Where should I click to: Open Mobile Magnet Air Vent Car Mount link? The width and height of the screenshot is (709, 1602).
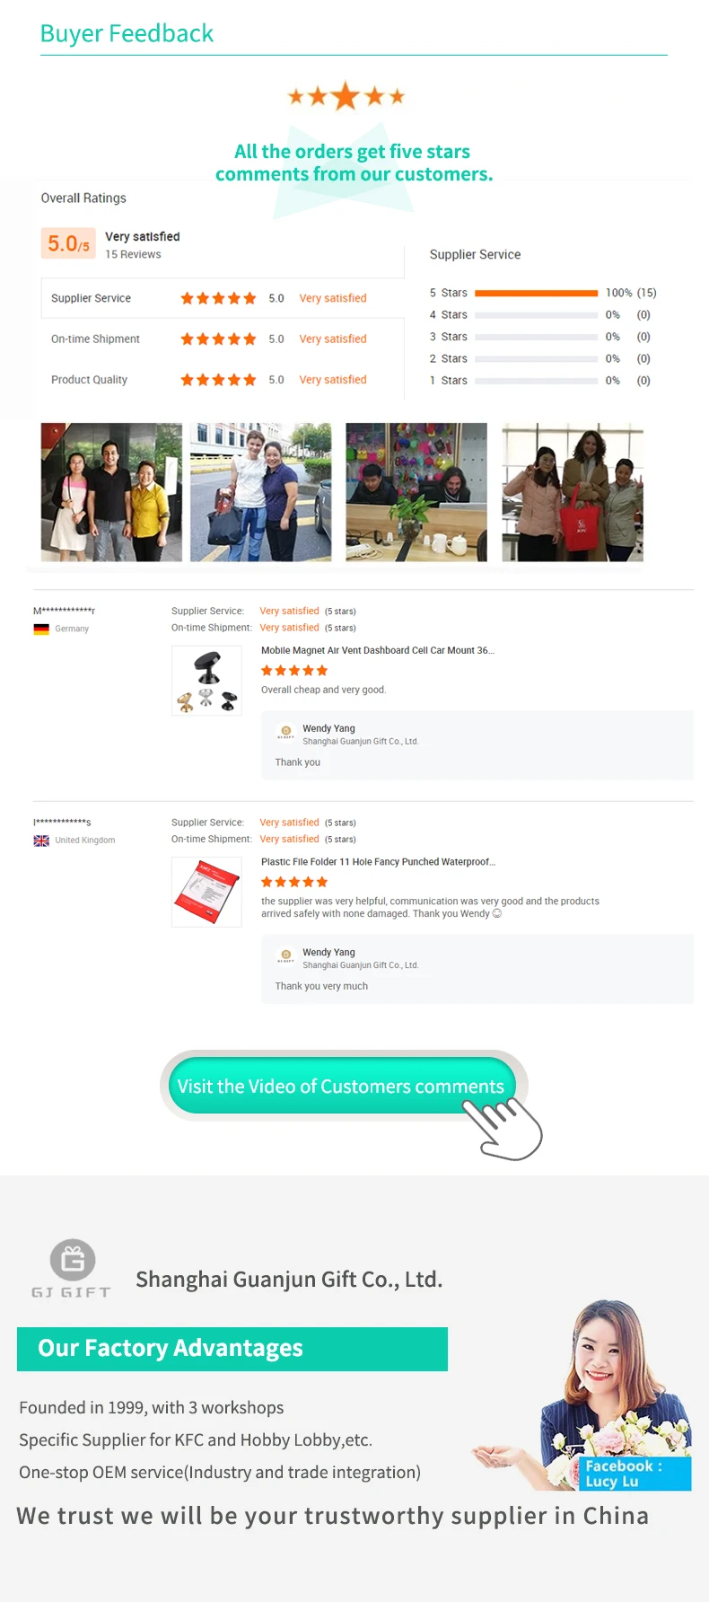pos(378,650)
